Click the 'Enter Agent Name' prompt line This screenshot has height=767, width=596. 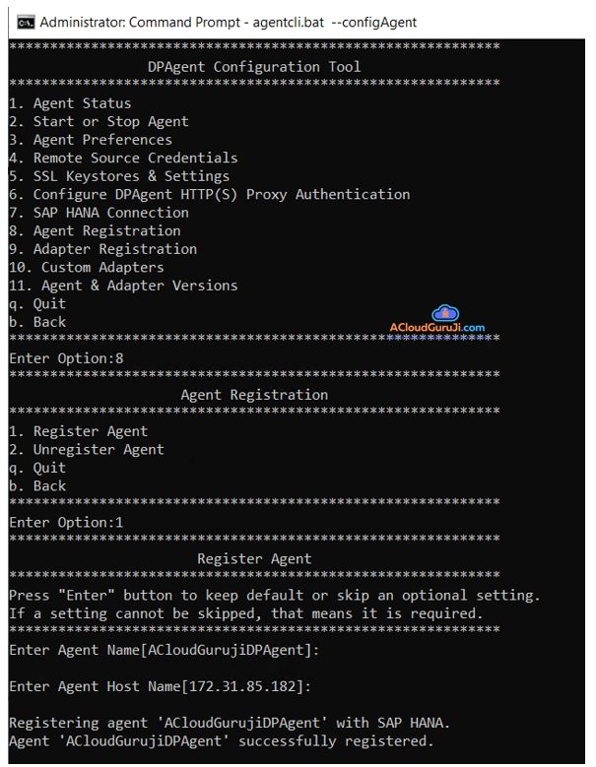pos(165,650)
